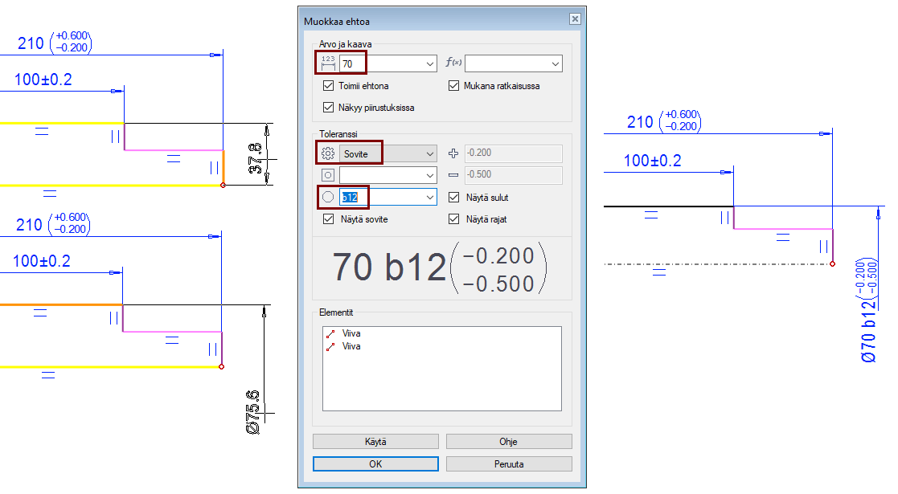Click the square hole-fit icon
This screenshot has width=898, height=494.
point(327,175)
